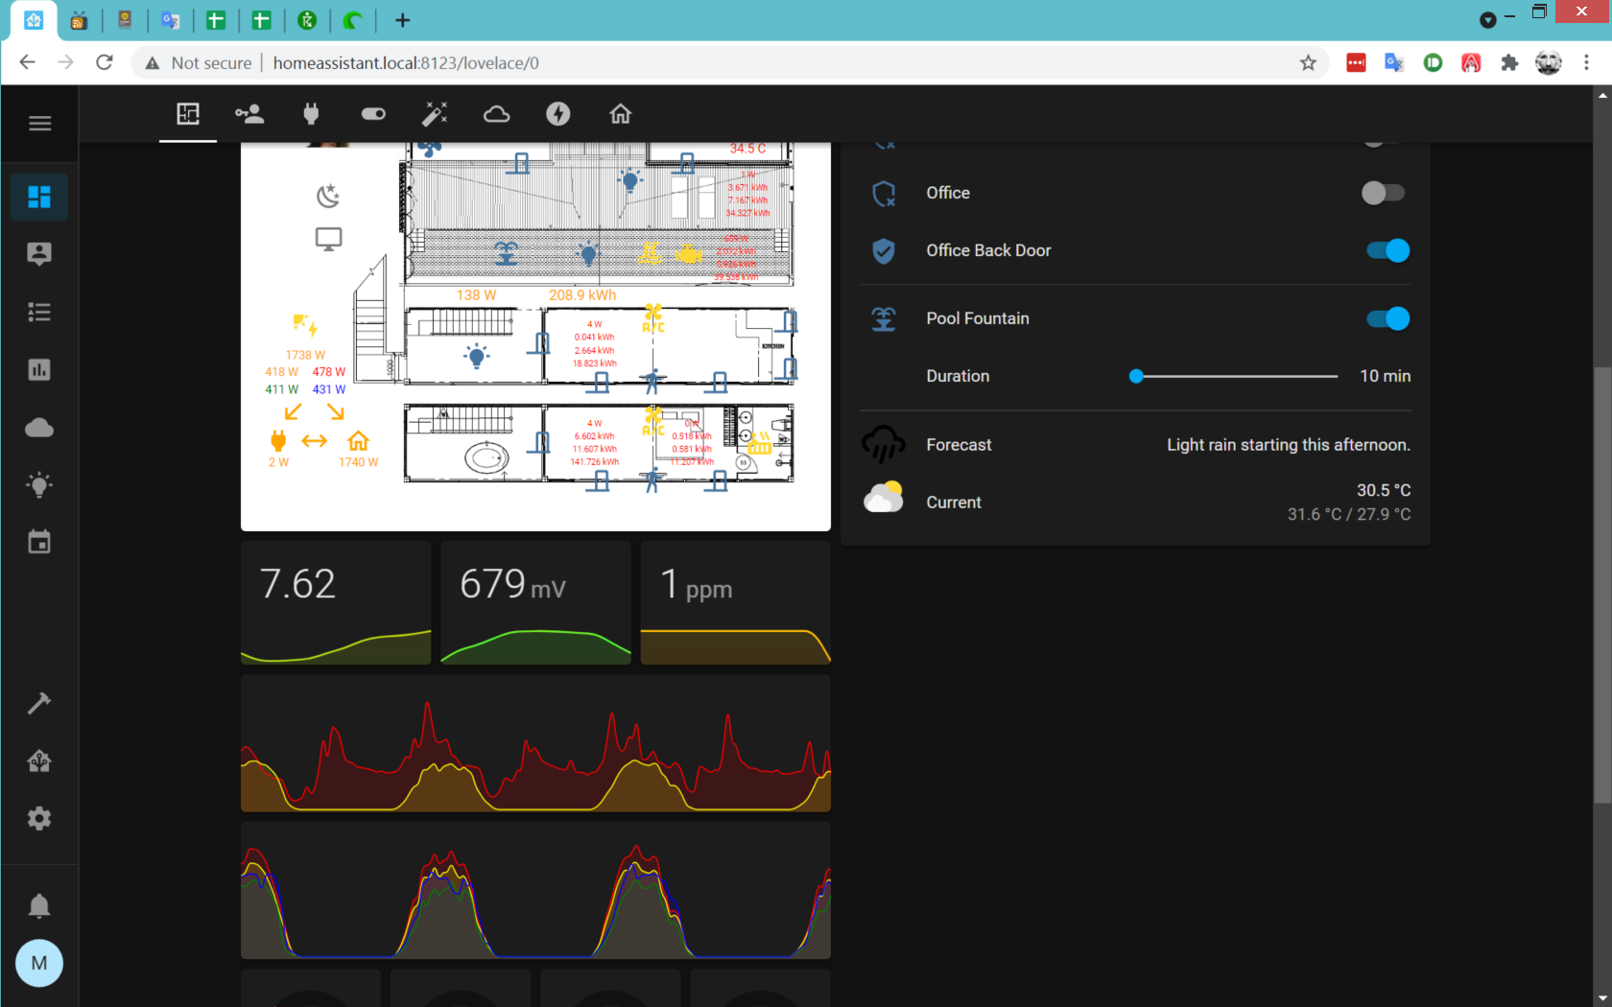This screenshot has height=1007, width=1612.
Task: Adjust the Duration slider handle
Action: (x=1136, y=376)
